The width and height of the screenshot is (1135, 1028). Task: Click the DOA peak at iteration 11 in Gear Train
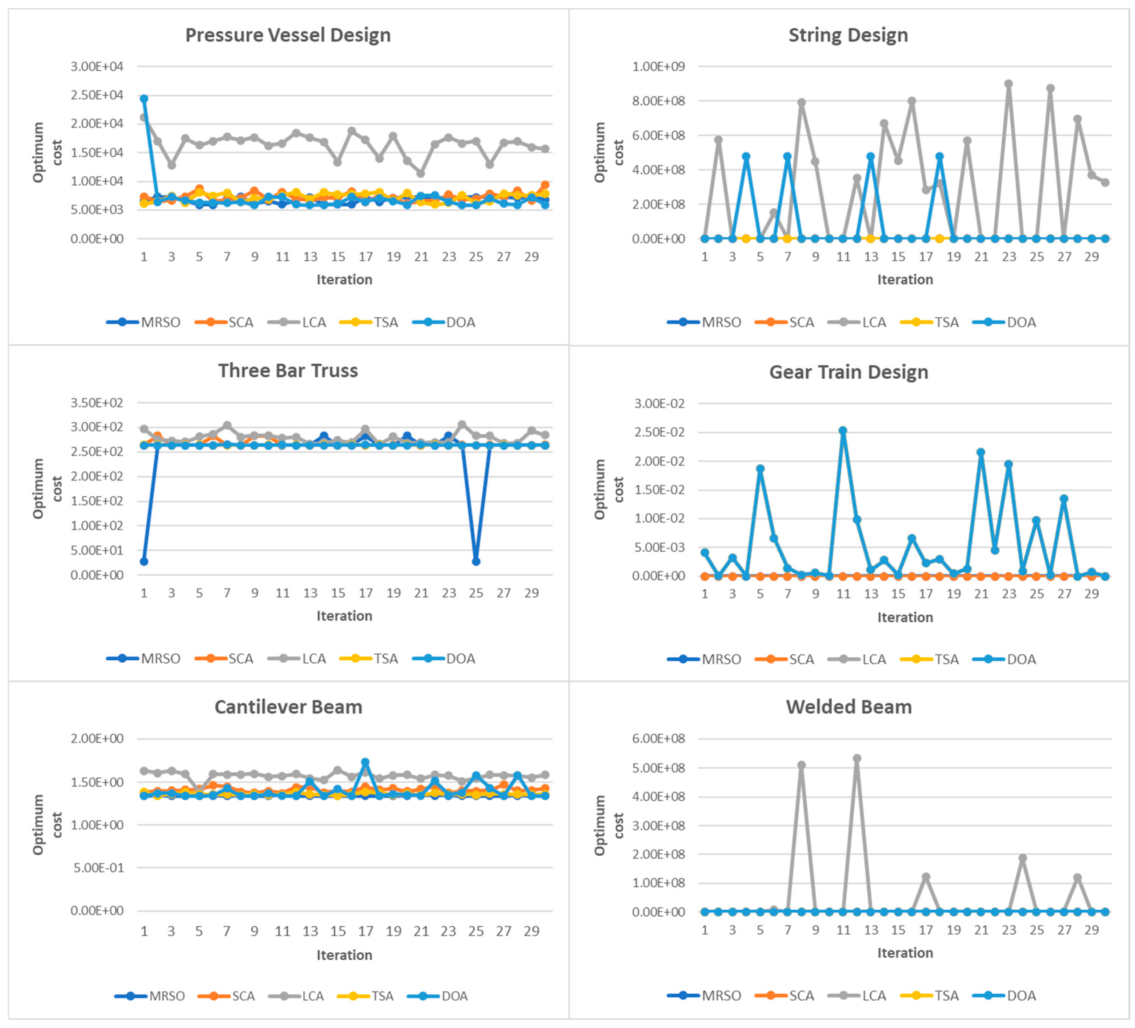click(843, 431)
